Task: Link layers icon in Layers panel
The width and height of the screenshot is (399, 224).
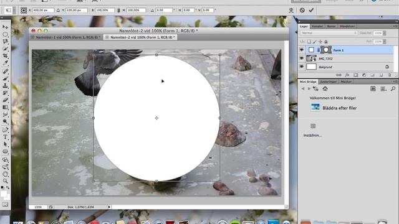Action: [x=339, y=75]
